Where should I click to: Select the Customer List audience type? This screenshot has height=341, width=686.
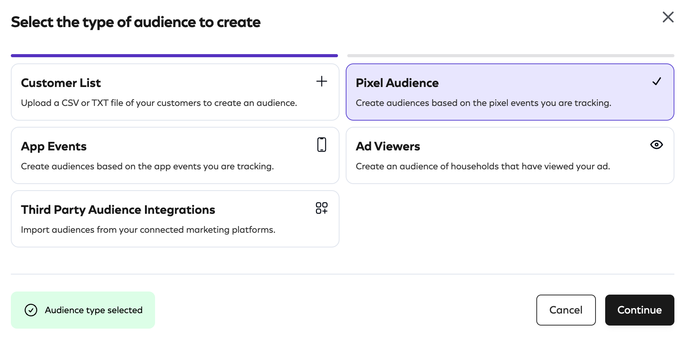(175, 92)
